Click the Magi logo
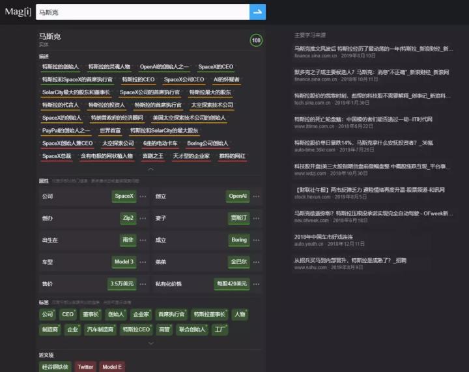The height and width of the screenshot is (372, 469). point(18,12)
